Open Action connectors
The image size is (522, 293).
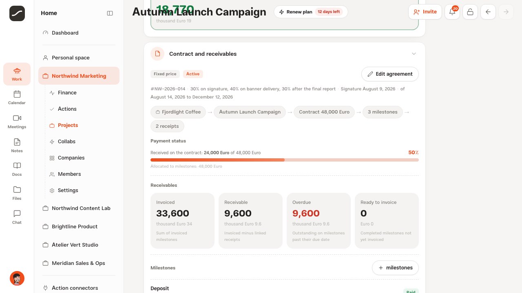pos(79,288)
